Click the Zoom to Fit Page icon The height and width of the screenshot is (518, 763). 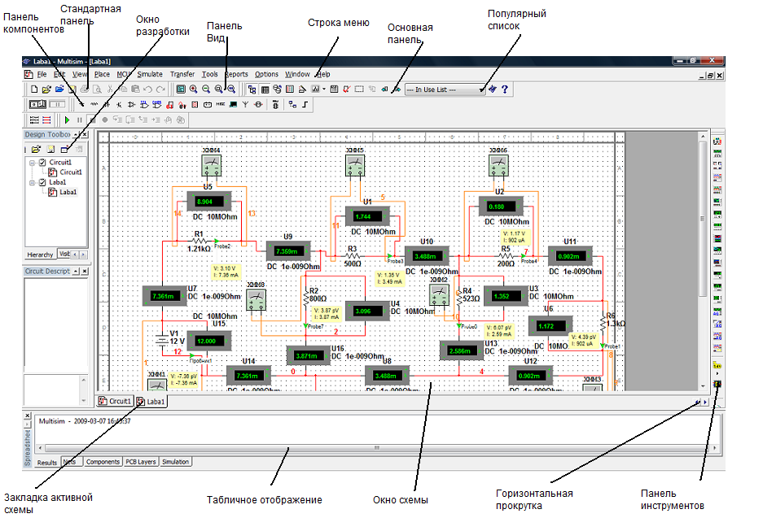point(231,89)
